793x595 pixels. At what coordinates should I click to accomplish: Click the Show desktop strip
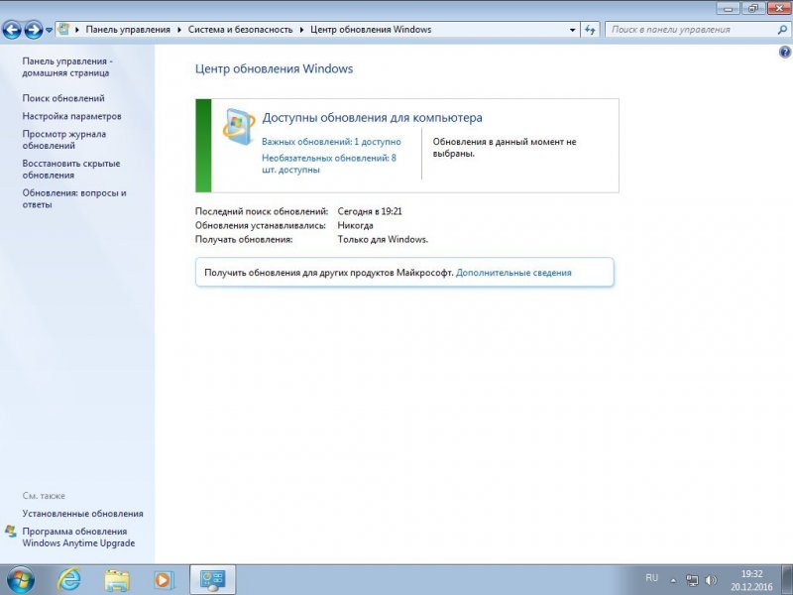[x=786, y=580]
